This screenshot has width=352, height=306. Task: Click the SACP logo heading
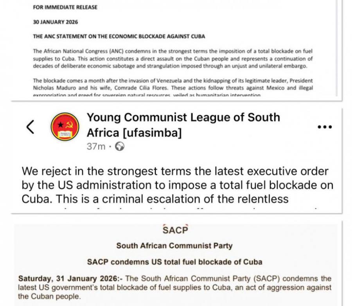pyautogui.click(x=175, y=230)
